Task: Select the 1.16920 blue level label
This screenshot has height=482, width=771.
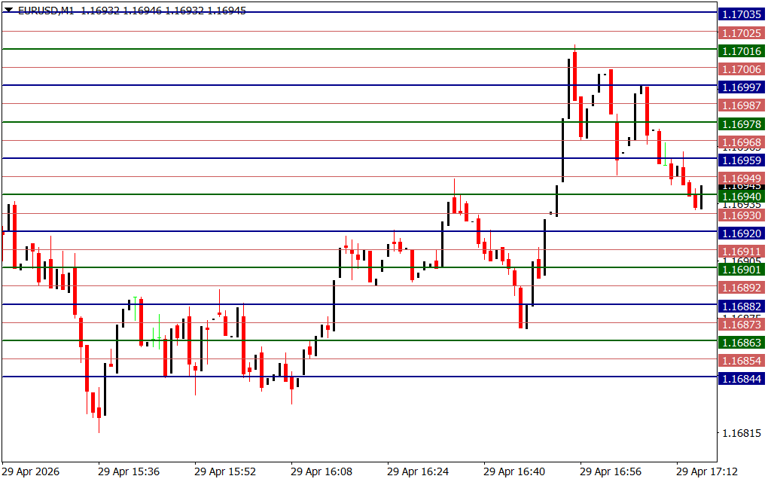Action: point(742,233)
